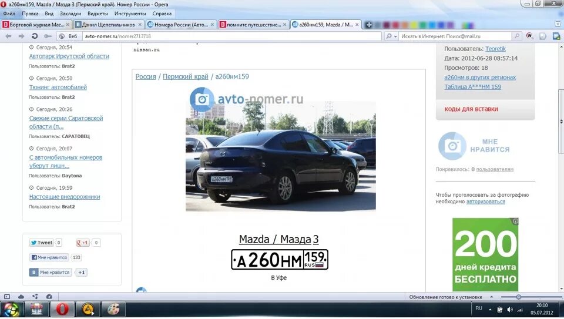
Task: Open user profile link Teoretik
Action: click(x=495, y=49)
